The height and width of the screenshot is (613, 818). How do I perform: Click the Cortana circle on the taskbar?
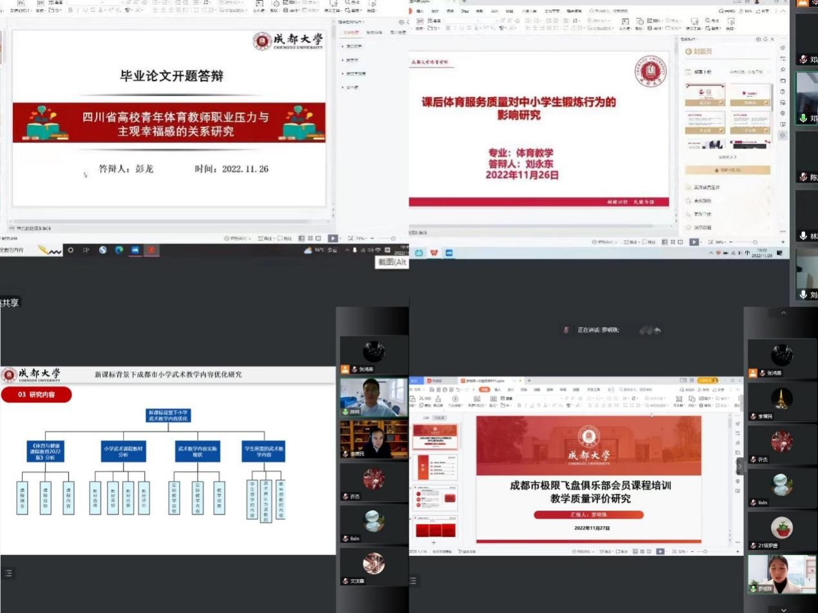[70, 250]
